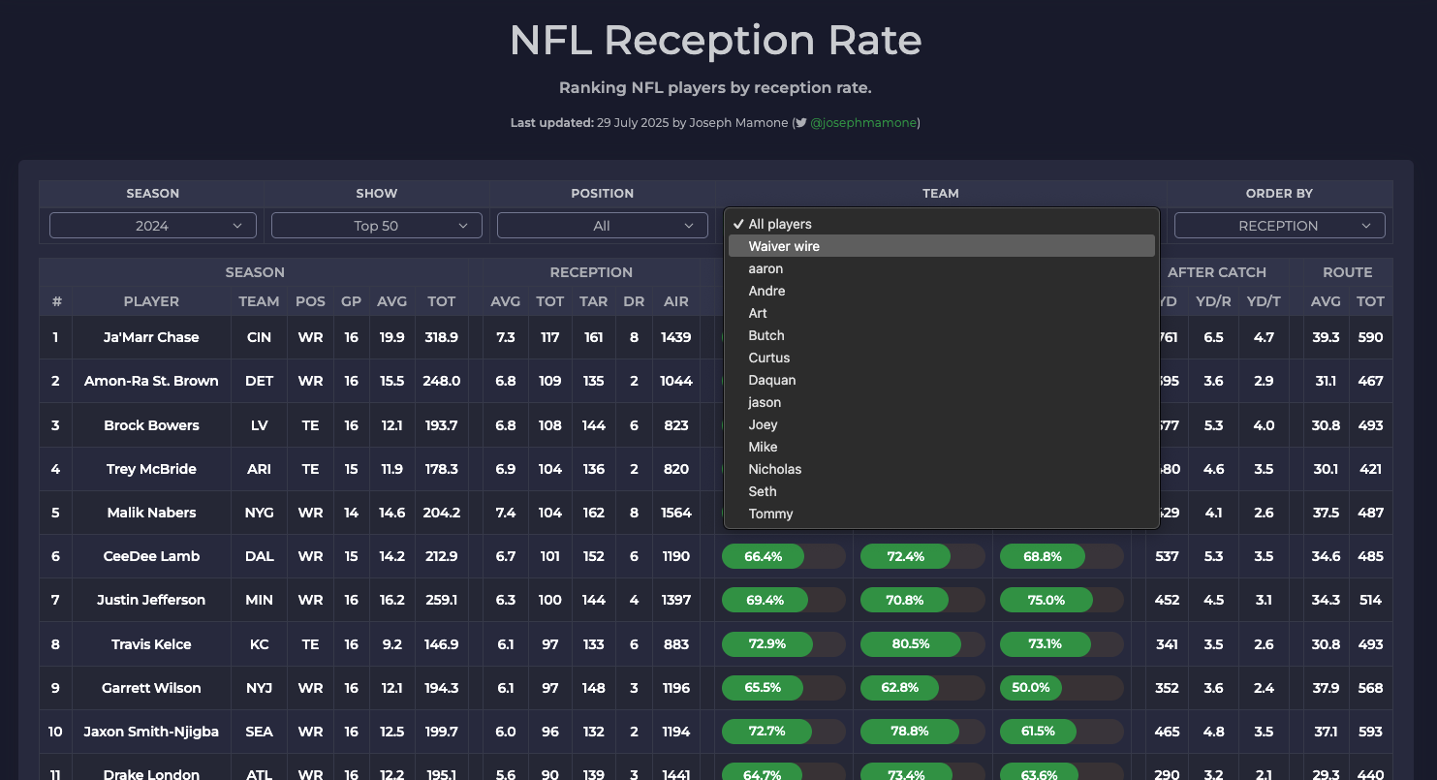Viewport: 1437px width, 780px height.
Task: Click the YD/R column header
Action: (x=1213, y=301)
